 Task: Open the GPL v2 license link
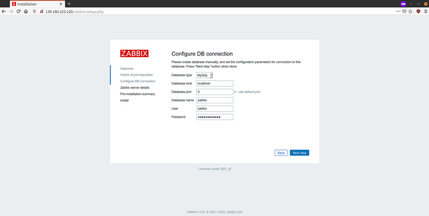click(x=226, y=169)
